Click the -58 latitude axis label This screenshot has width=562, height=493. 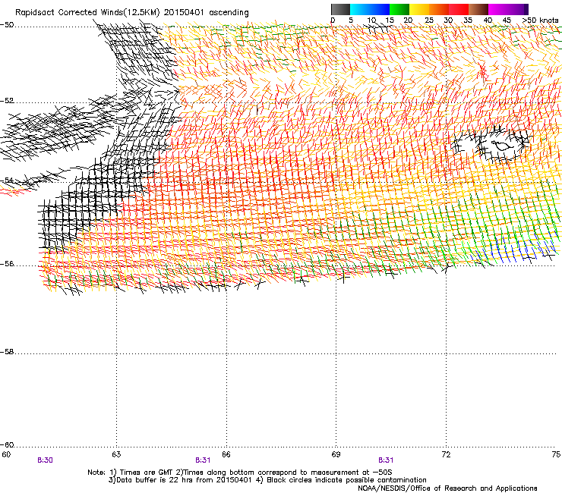7,352
